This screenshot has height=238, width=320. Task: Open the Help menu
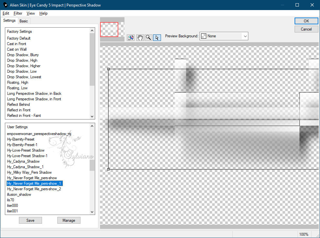coord(43,13)
